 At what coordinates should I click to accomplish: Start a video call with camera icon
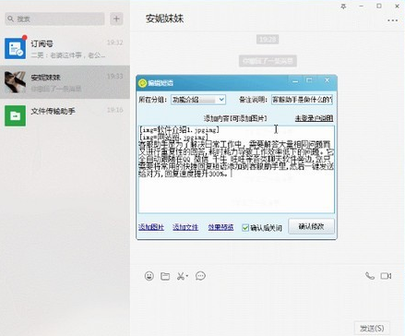386,276
